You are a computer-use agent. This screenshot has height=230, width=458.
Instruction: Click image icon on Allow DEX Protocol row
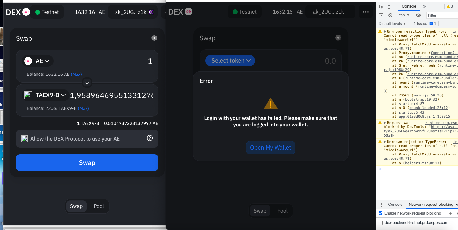tap(25, 139)
